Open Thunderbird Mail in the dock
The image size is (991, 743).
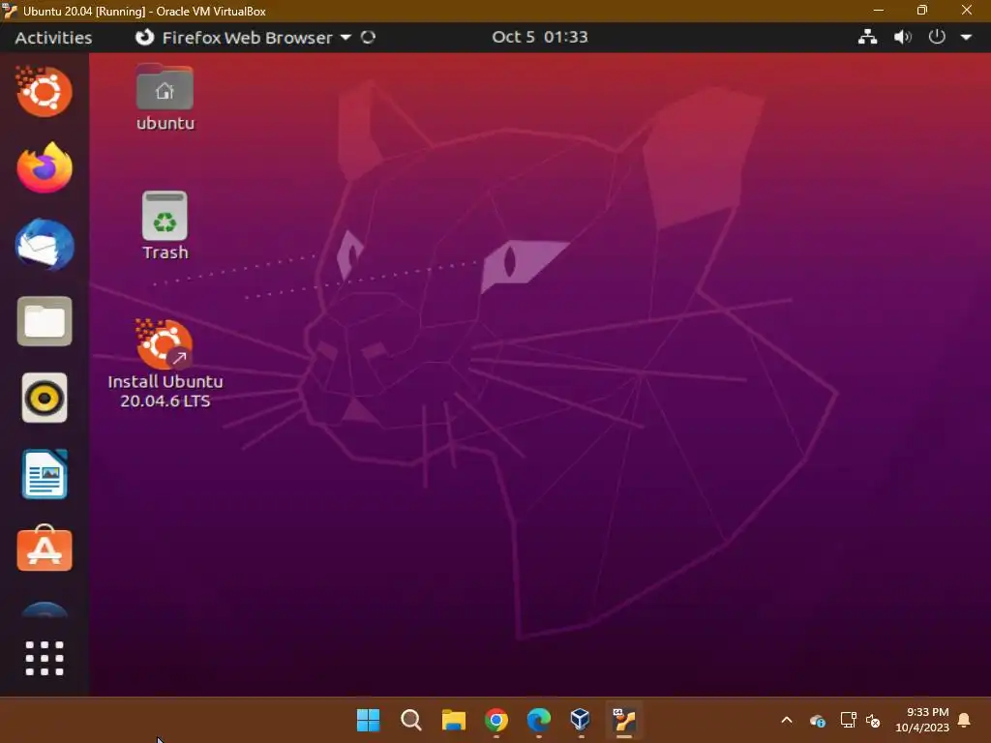(x=45, y=245)
